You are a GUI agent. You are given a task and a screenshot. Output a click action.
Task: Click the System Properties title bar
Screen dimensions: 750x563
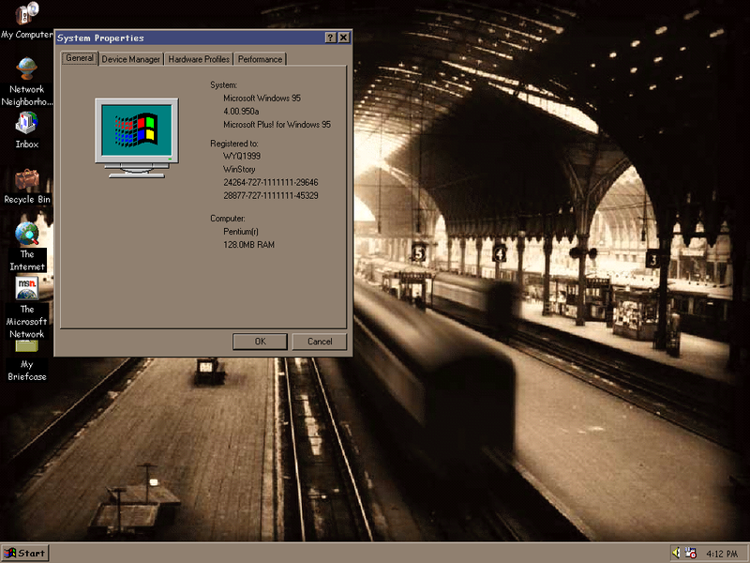[x=187, y=38]
